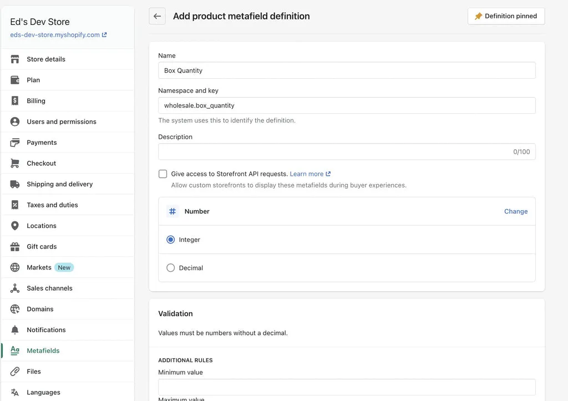Click the Namespace and key field
The width and height of the screenshot is (568, 401).
click(x=347, y=105)
